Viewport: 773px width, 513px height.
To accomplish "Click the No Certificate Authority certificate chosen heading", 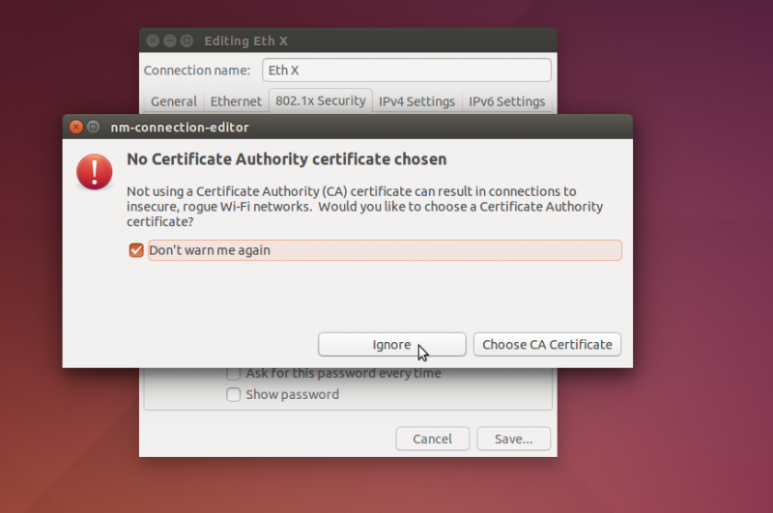I will [286, 159].
